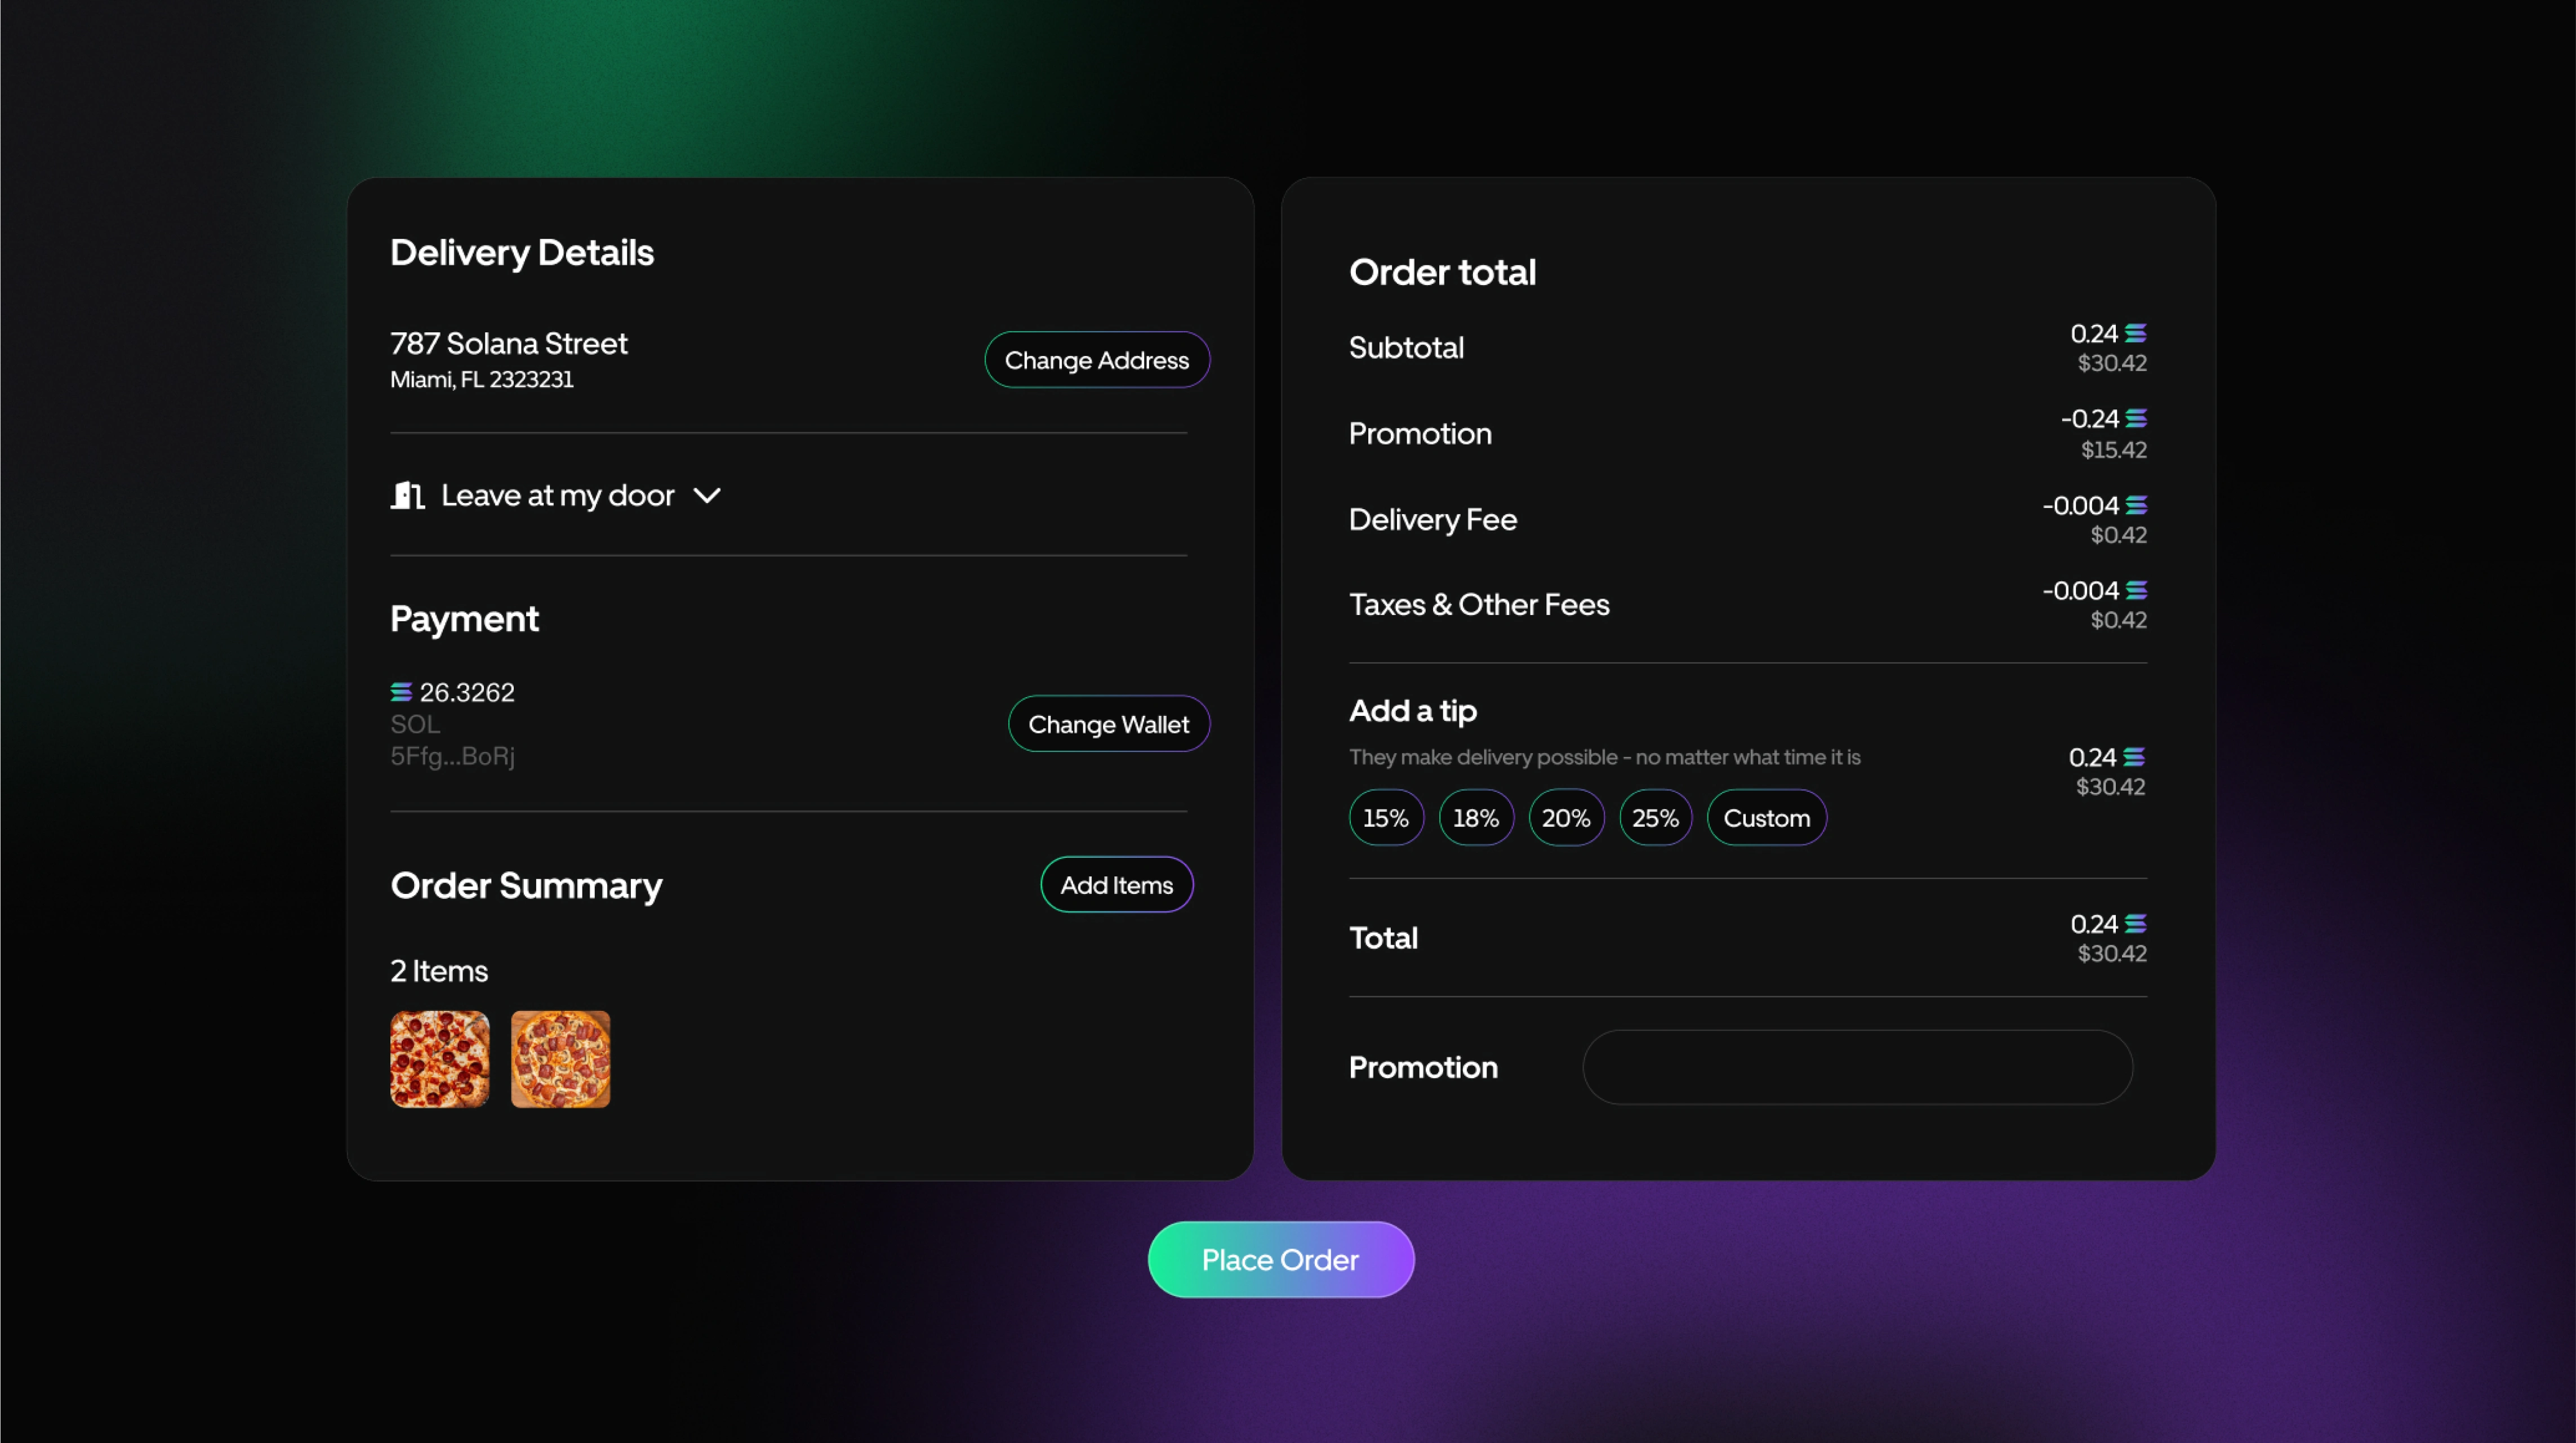This screenshot has width=2576, height=1443.
Task: Click the Solana icon in Delivery Fee row
Action: [x=2136, y=505]
